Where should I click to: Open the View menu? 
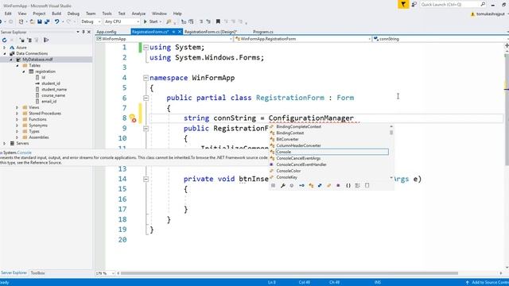coord(22,14)
